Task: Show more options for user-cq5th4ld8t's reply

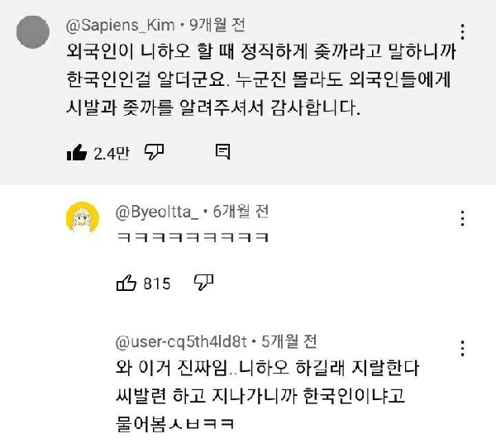Action: (463, 347)
